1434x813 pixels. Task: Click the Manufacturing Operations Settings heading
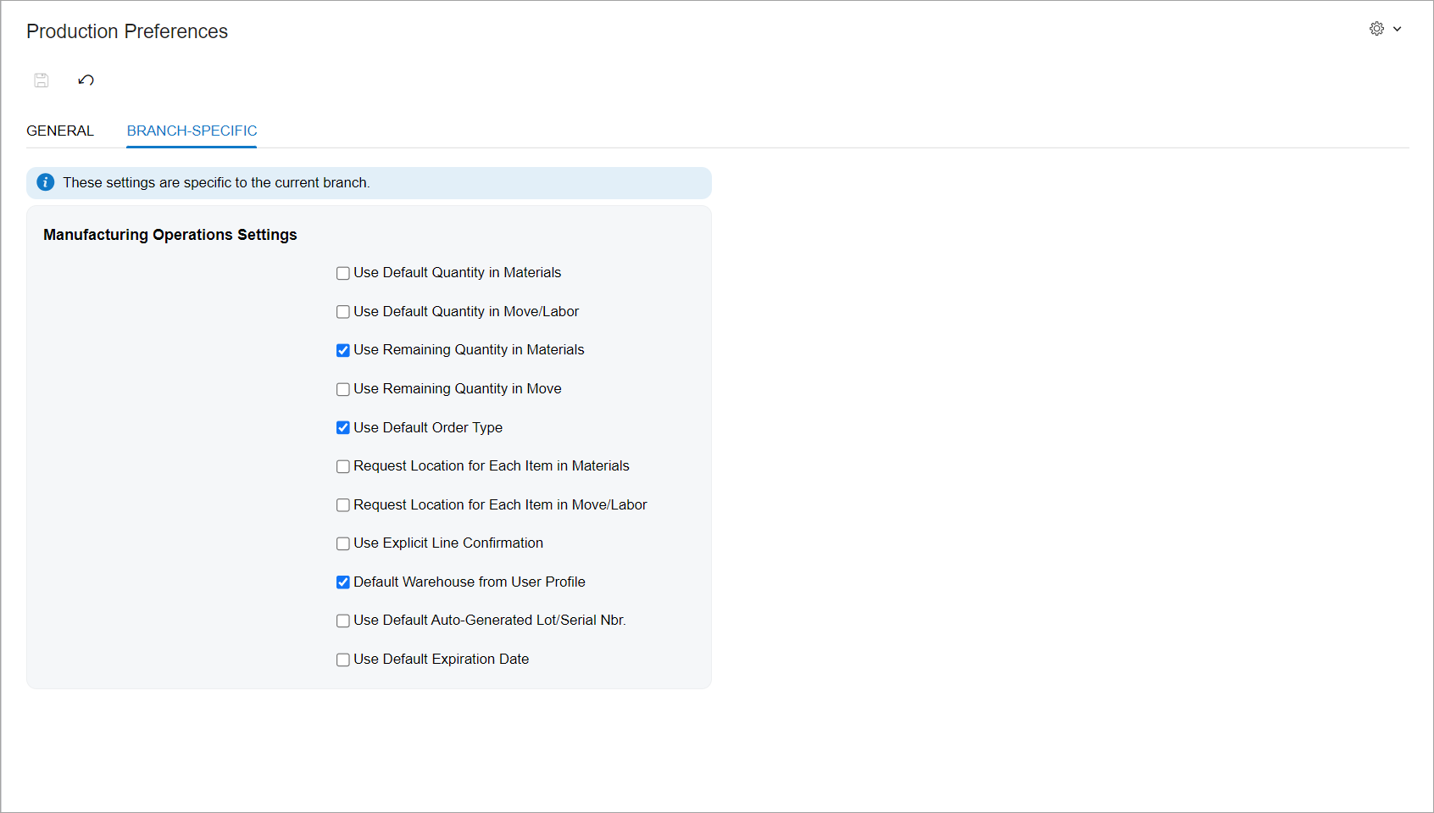pos(170,235)
